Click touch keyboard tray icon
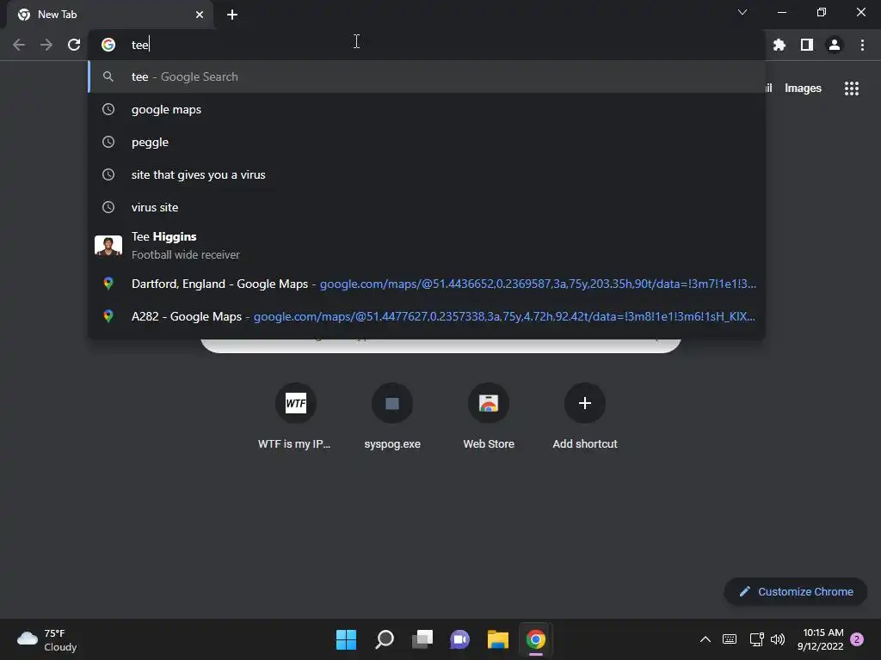This screenshot has width=881, height=660. pyautogui.click(x=730, y=639)
